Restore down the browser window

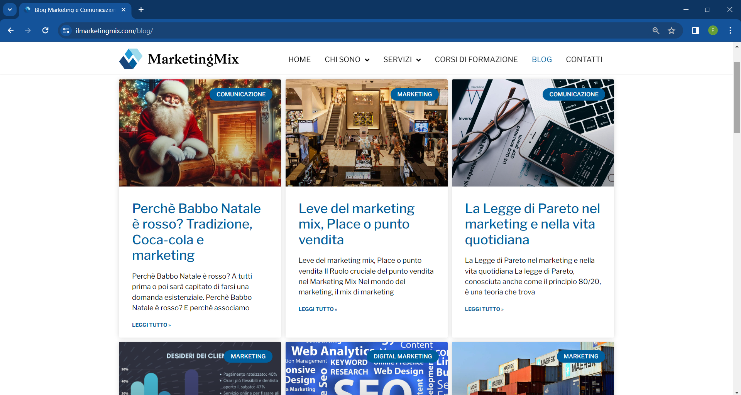tap(707, 10)
